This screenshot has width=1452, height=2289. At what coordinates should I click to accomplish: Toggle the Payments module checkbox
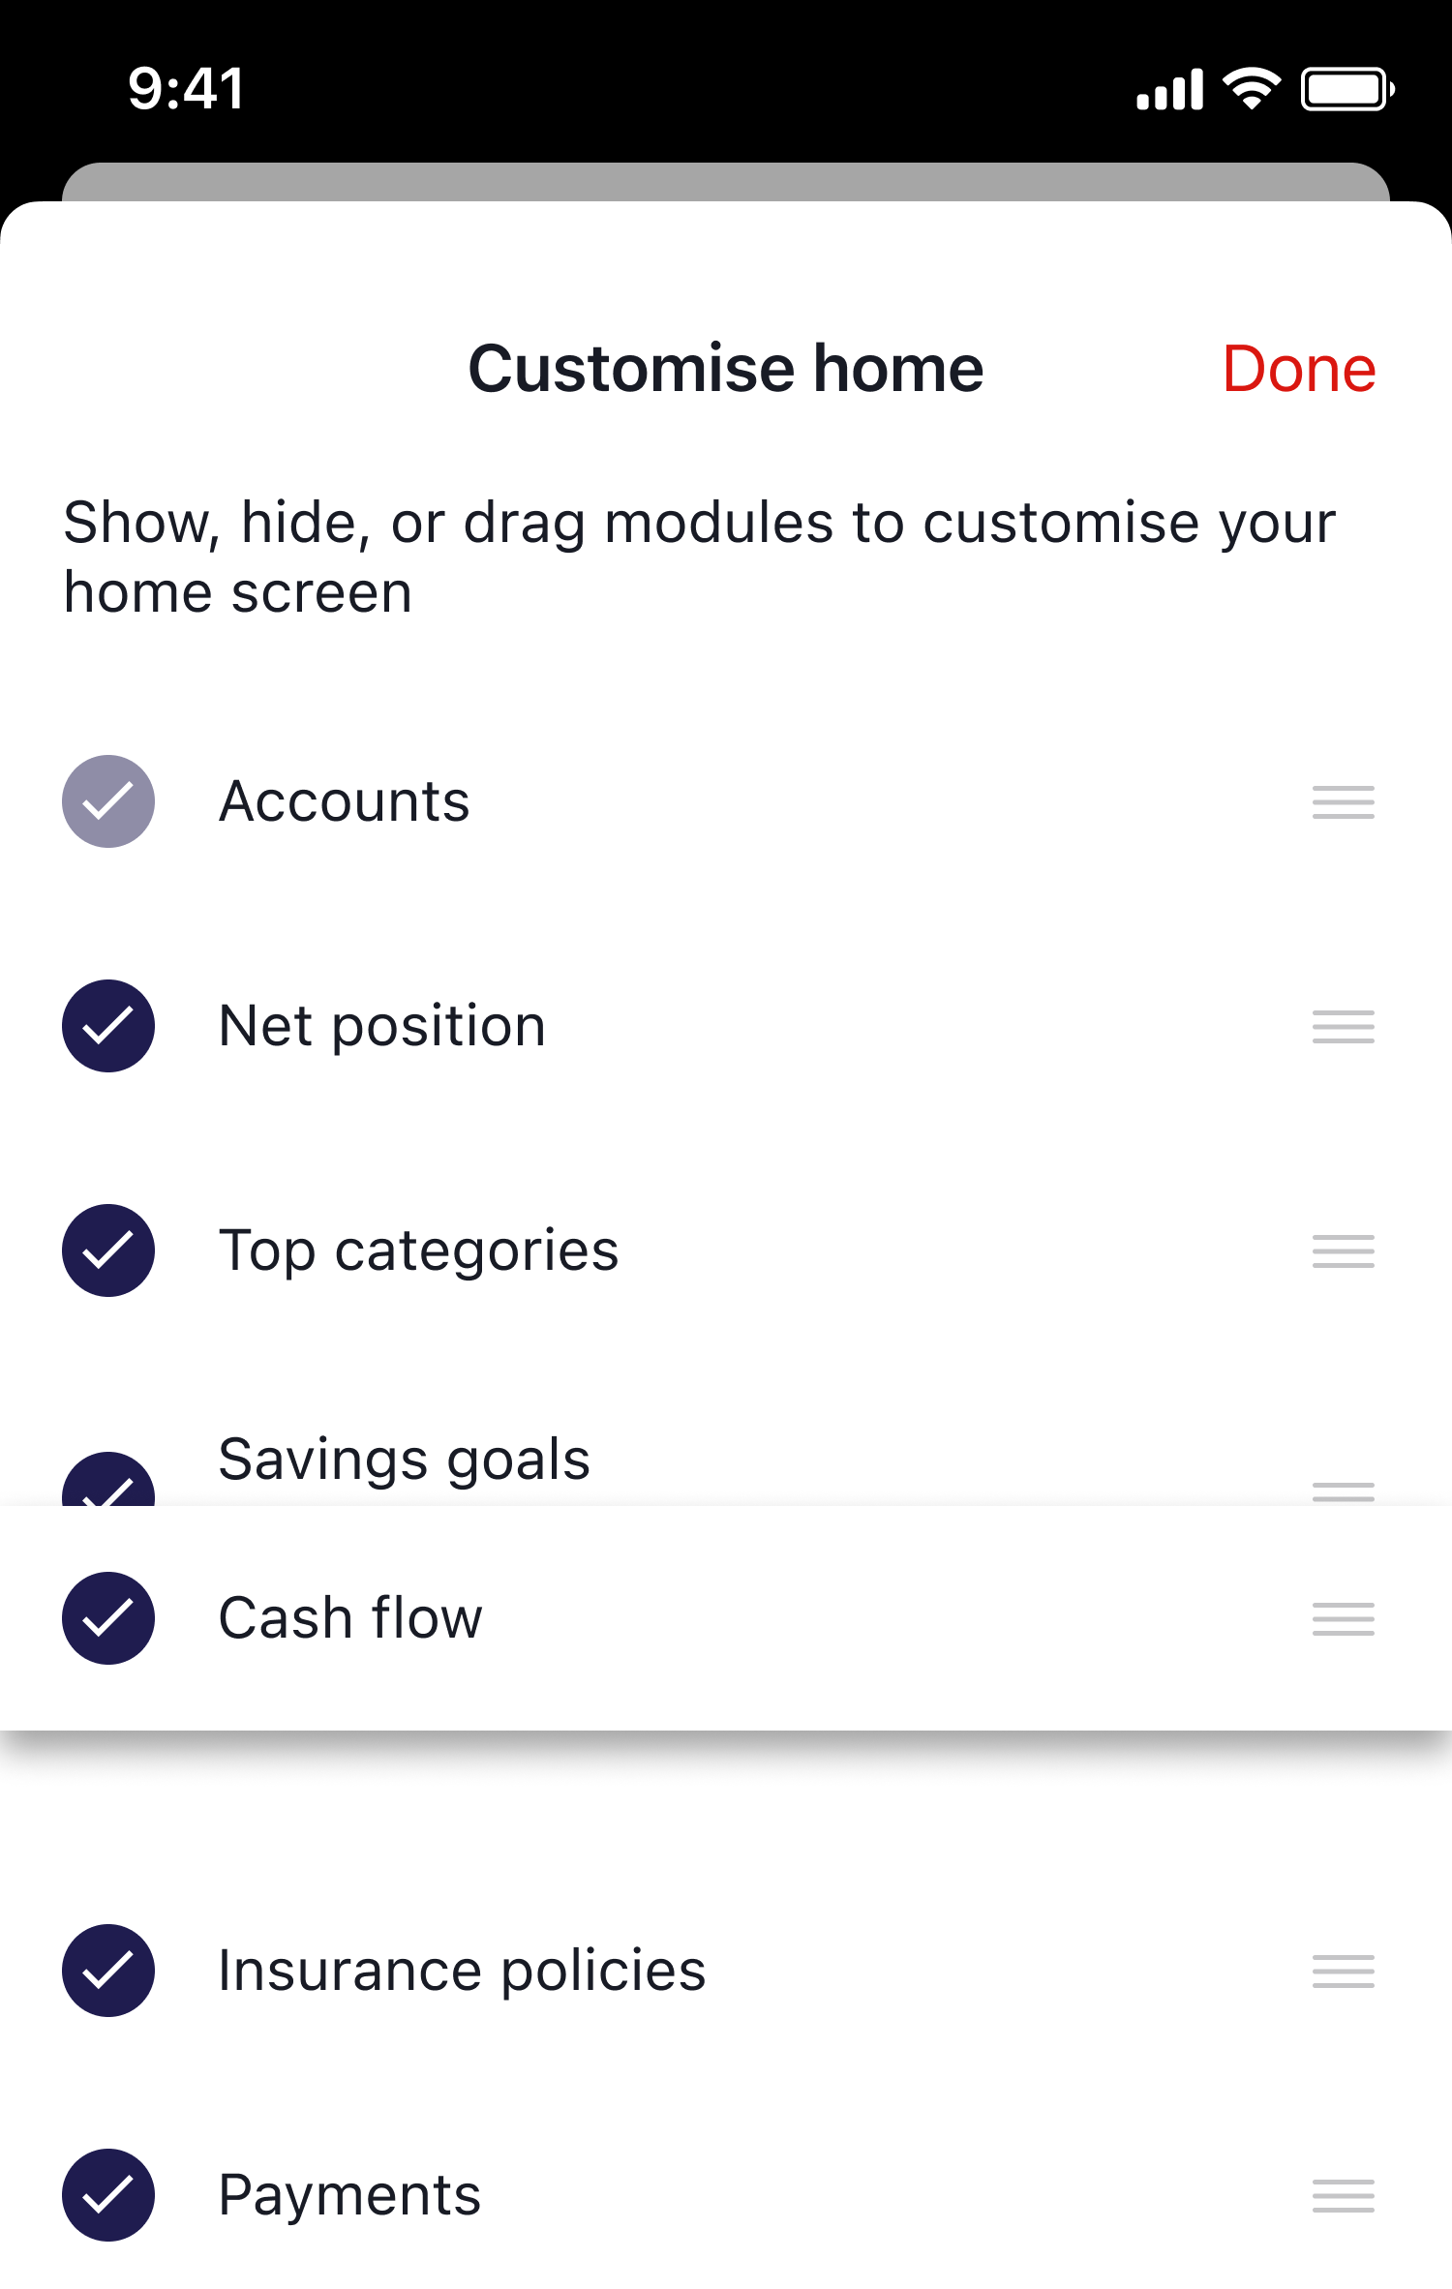coord(108,2195)
